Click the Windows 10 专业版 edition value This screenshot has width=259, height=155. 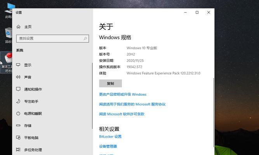(142, 48)
